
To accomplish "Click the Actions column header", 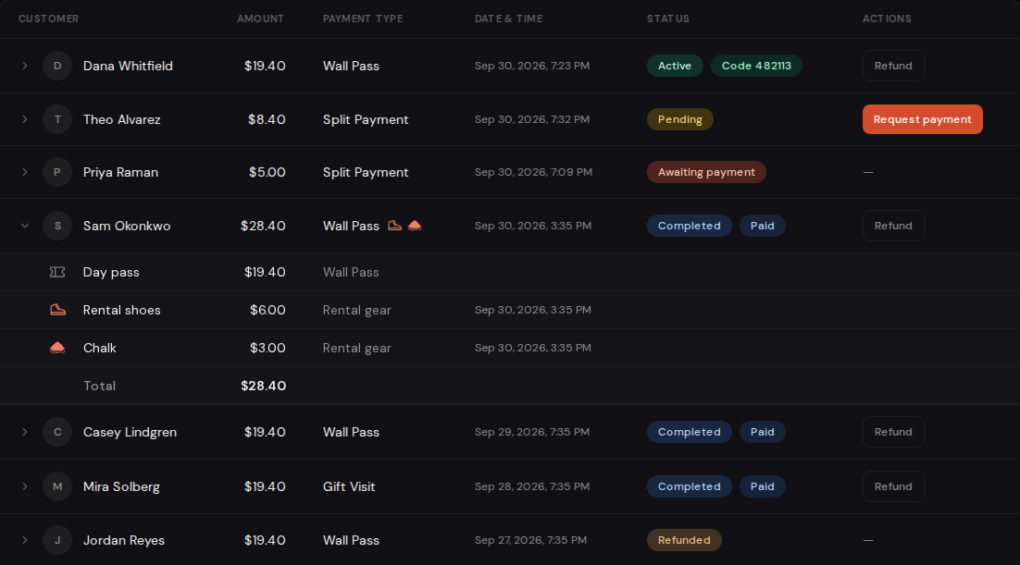I will pos(887,18).
